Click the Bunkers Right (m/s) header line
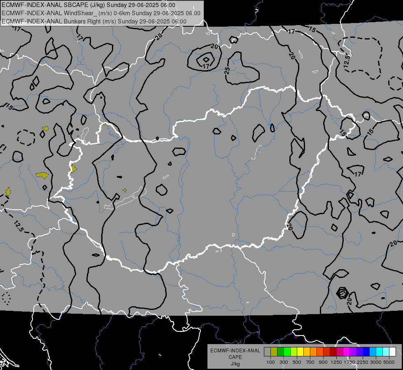This screenshot has height=370, width=403. [94, 21]
